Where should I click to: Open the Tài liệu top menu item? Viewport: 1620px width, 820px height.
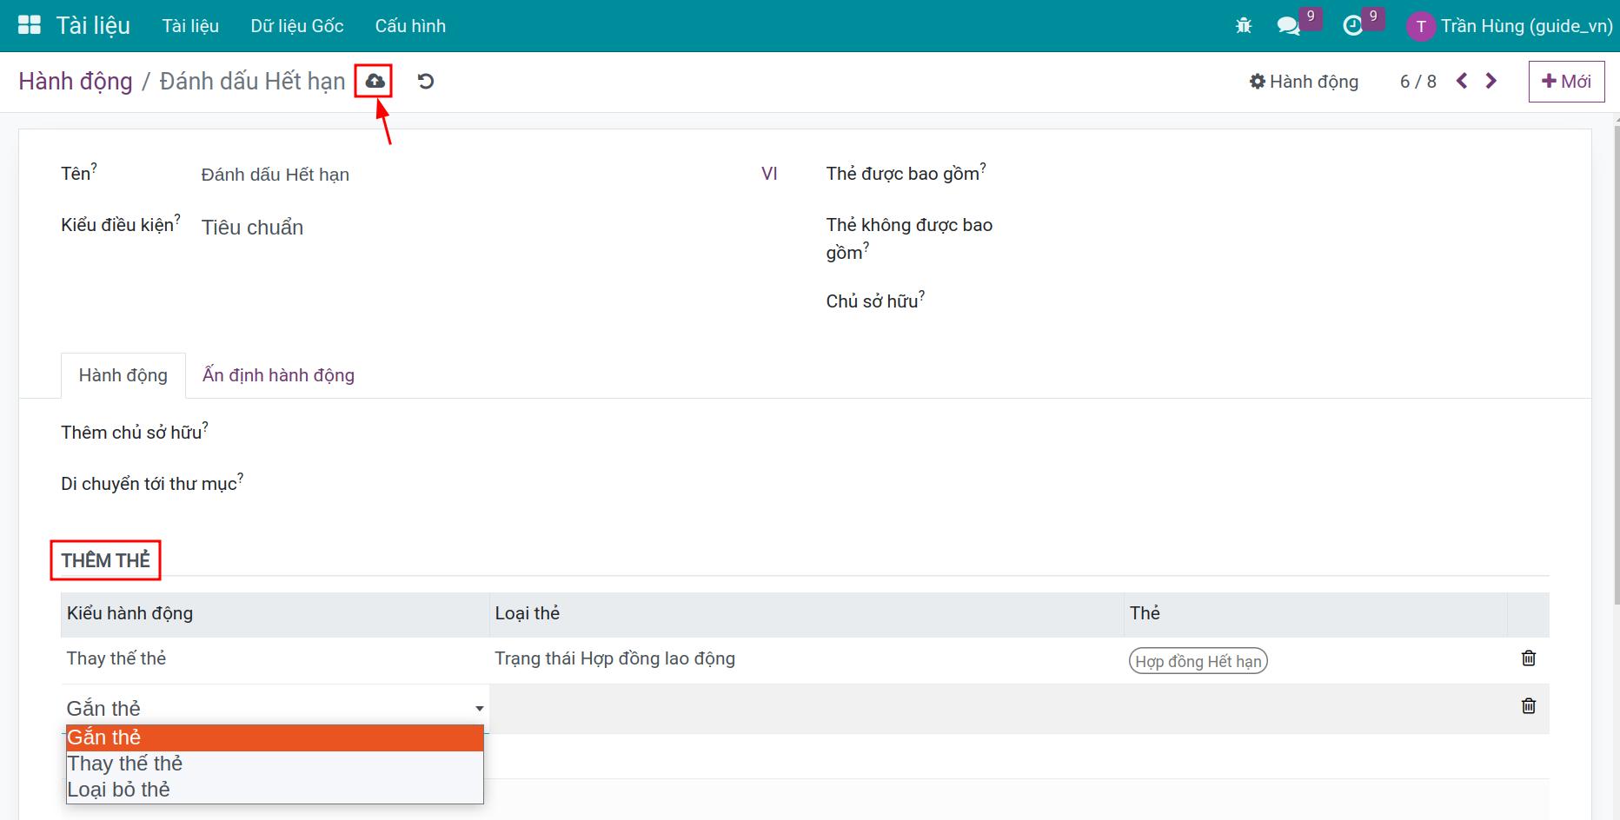coord(190,26)
